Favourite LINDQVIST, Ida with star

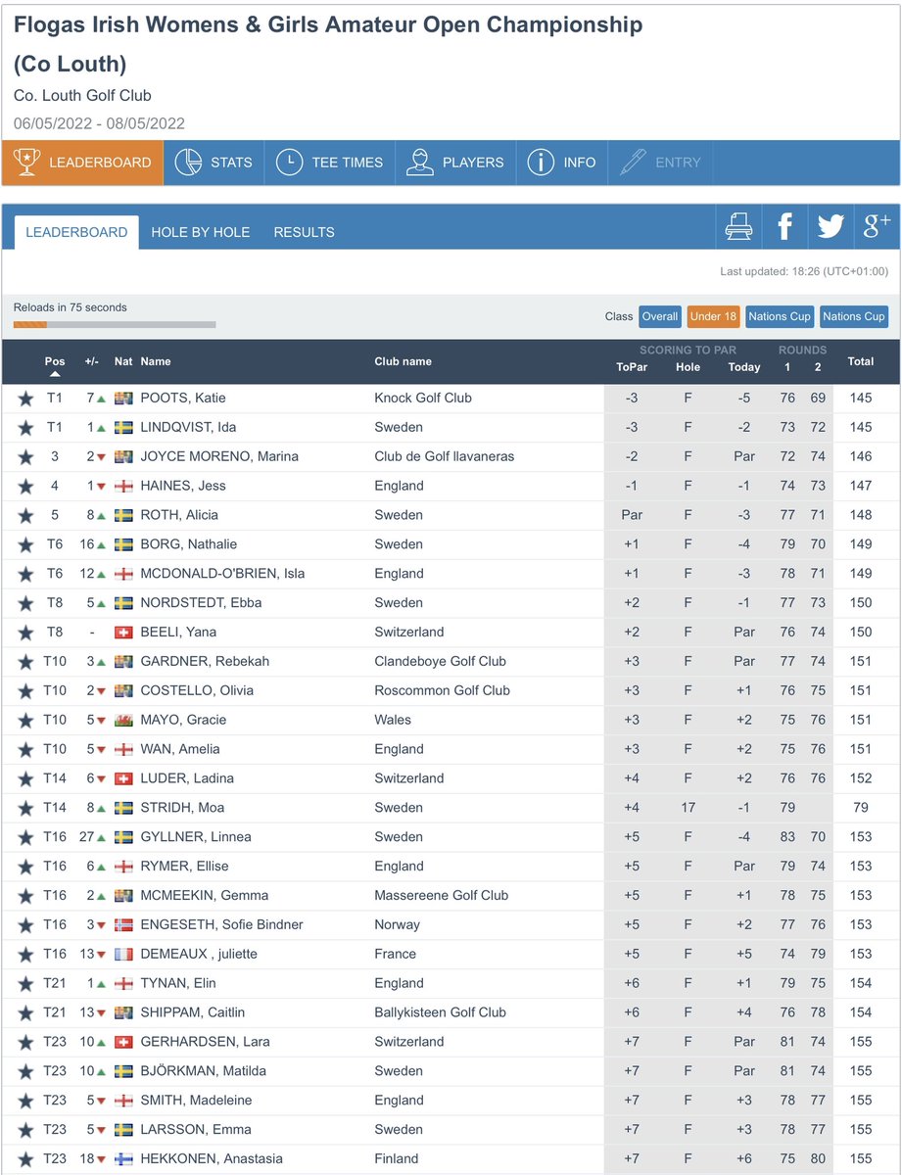pyautogui.click(x=24, y=428)
